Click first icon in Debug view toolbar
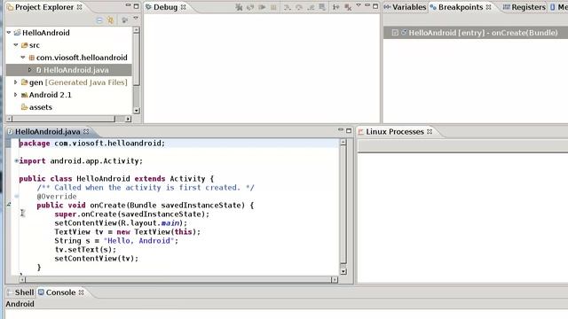568x319 pixels. click(x=239, y=7)
